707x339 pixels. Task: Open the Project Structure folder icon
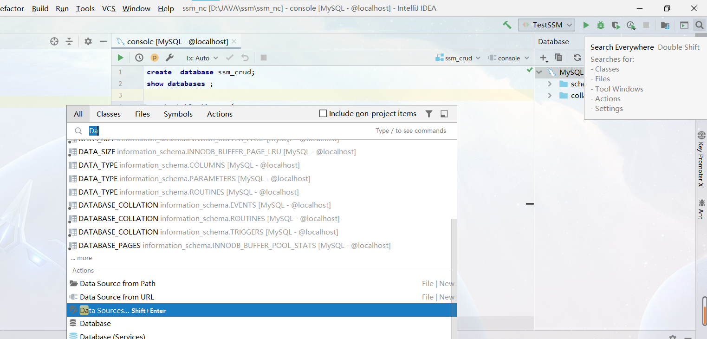665,25
